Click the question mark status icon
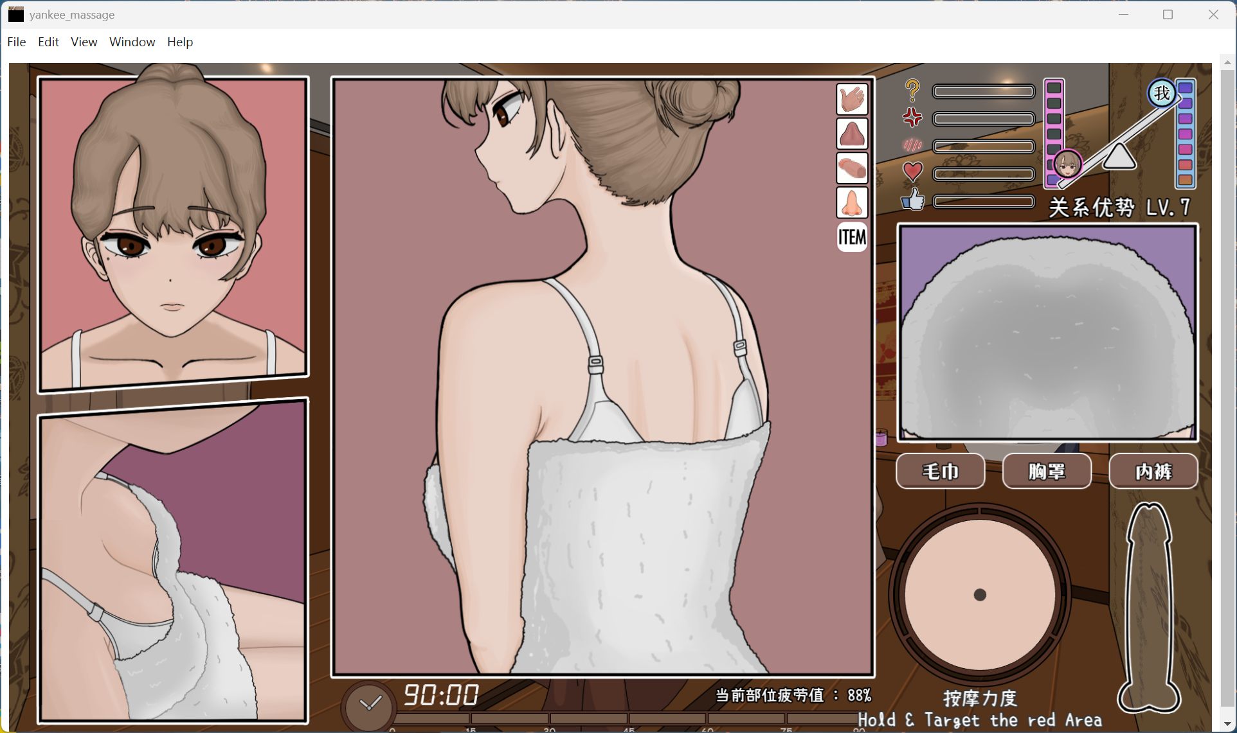Viewport: 1237px width, 733px height. [x=912, y=91]
